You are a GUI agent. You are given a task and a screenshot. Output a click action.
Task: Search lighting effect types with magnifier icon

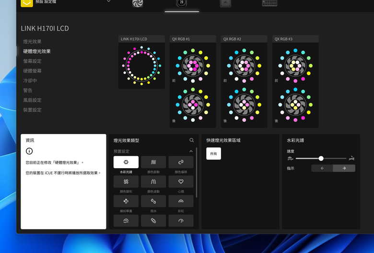[191, 140]
